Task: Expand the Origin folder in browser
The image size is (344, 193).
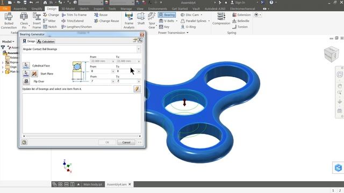Action: 3,67
